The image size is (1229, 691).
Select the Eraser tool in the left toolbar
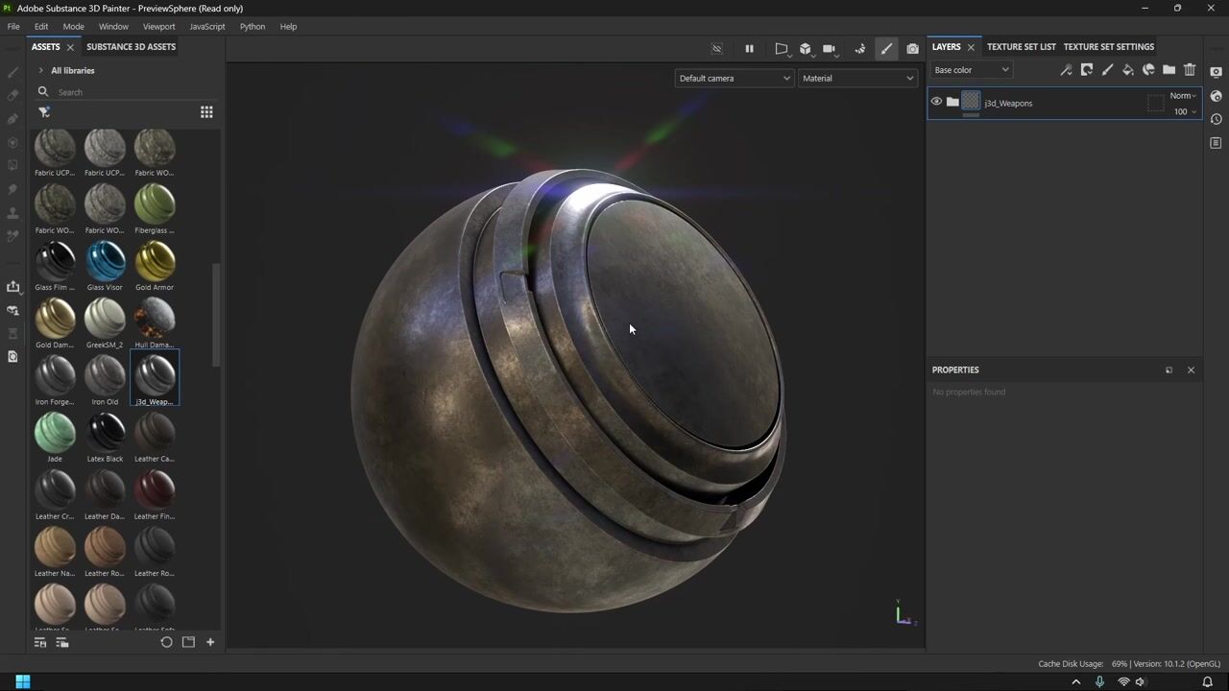point(12,96)
